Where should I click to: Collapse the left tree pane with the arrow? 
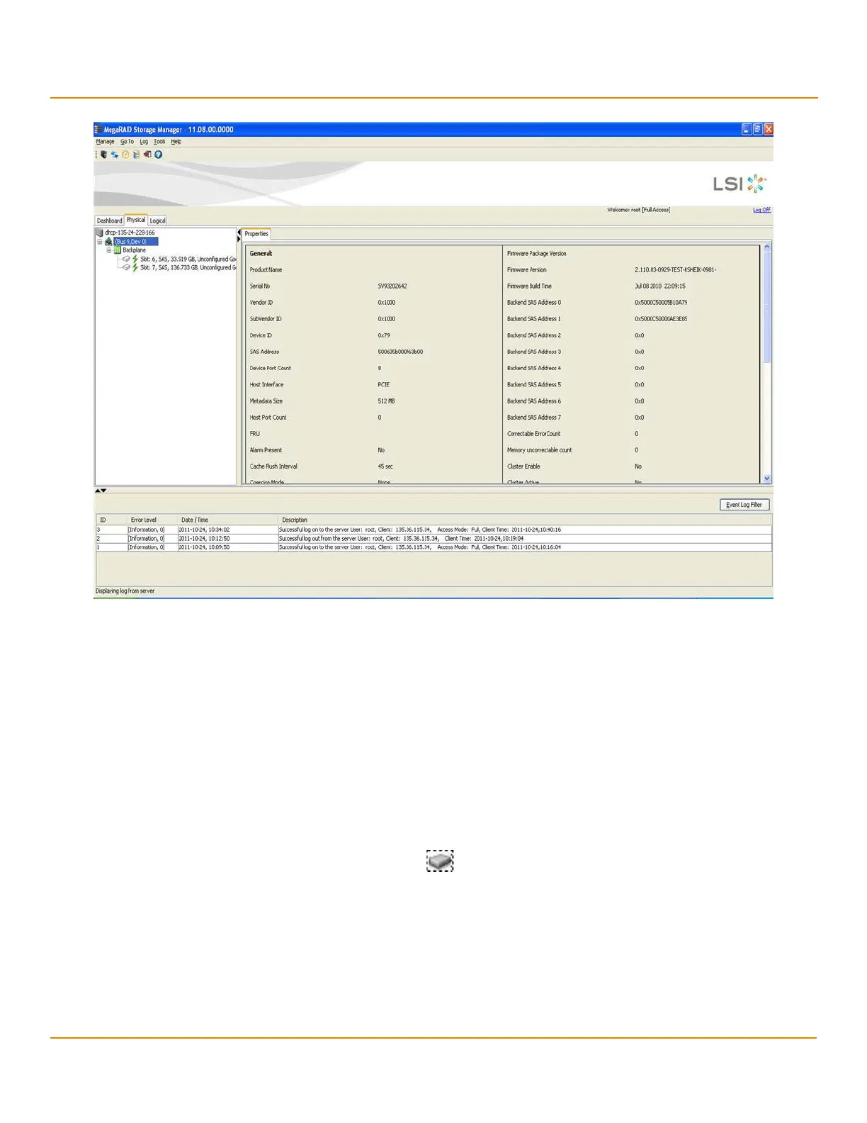(x=239, y=233)
